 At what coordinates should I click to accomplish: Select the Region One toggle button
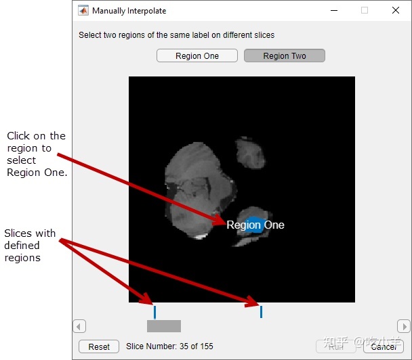(197, 56)
